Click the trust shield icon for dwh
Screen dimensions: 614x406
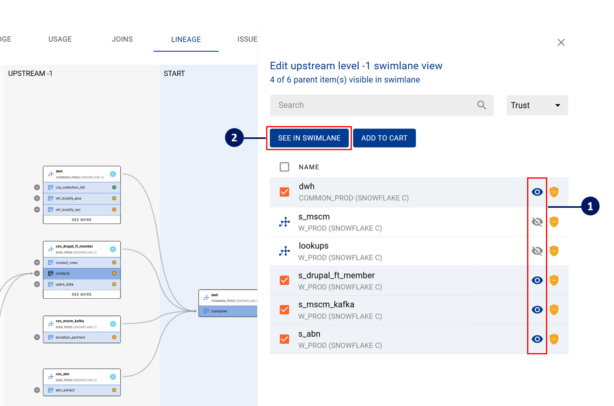point(554,192)
